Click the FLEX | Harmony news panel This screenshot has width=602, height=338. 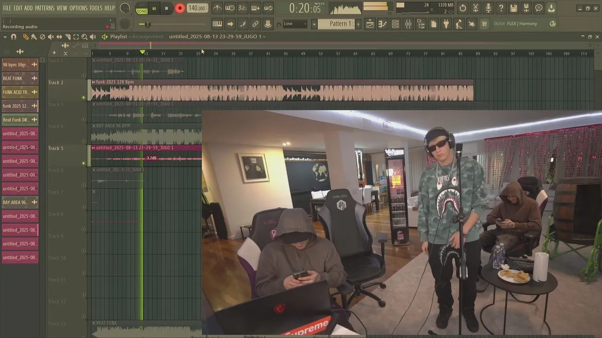click(x=524, y=24)
